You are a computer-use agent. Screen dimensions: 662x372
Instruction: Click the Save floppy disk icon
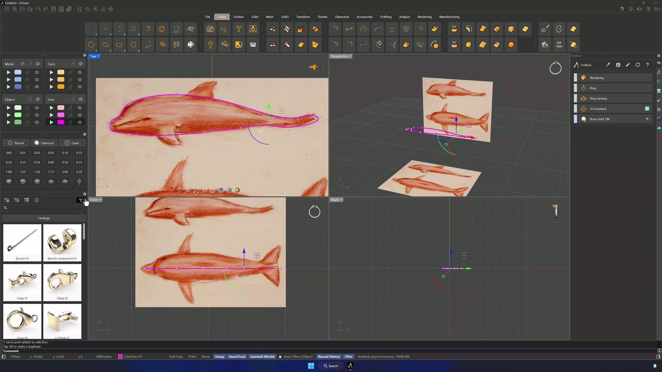(x=53, y=9)
